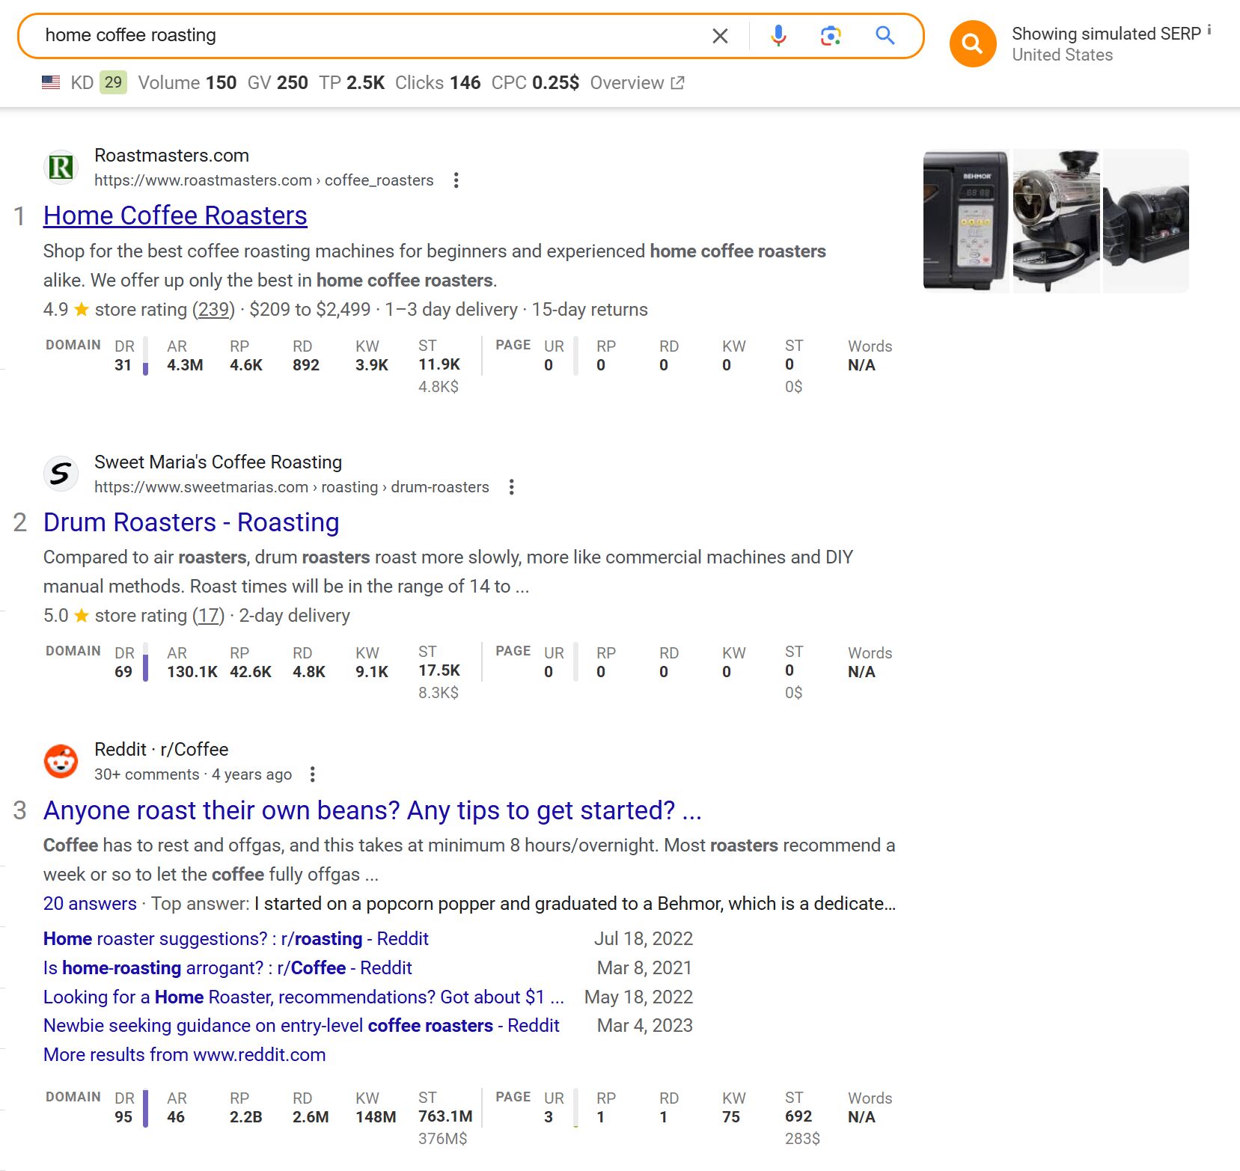Click the Reddit · r/Coffee source name
This screenshot has width=1240, height=1171.
tap(161, 749)
